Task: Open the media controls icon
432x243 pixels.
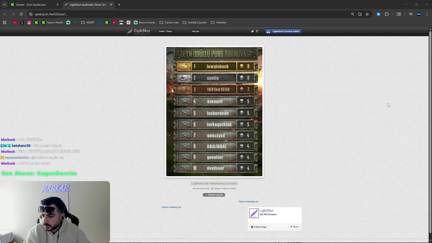Action: pyautogui.click(x=411, y=14)
